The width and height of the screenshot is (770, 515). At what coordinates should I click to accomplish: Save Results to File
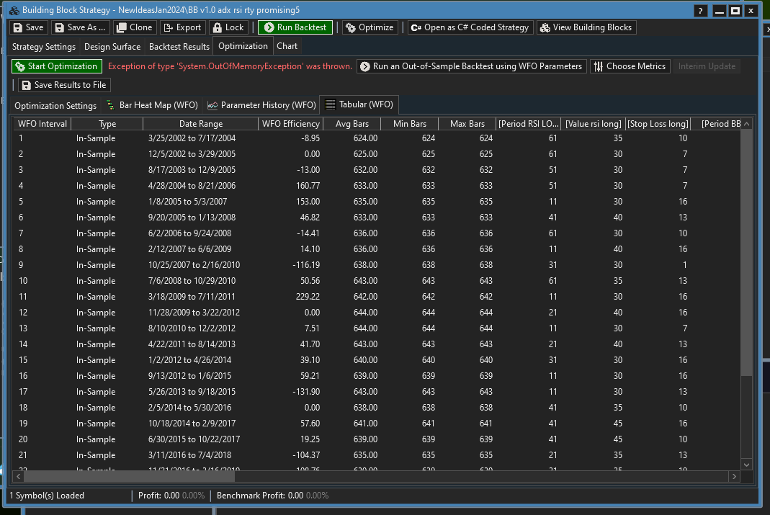[64, 85]
